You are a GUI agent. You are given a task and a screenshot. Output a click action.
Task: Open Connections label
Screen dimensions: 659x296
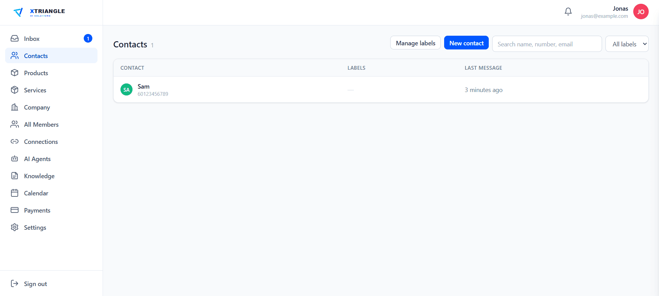tap(41, 142)
